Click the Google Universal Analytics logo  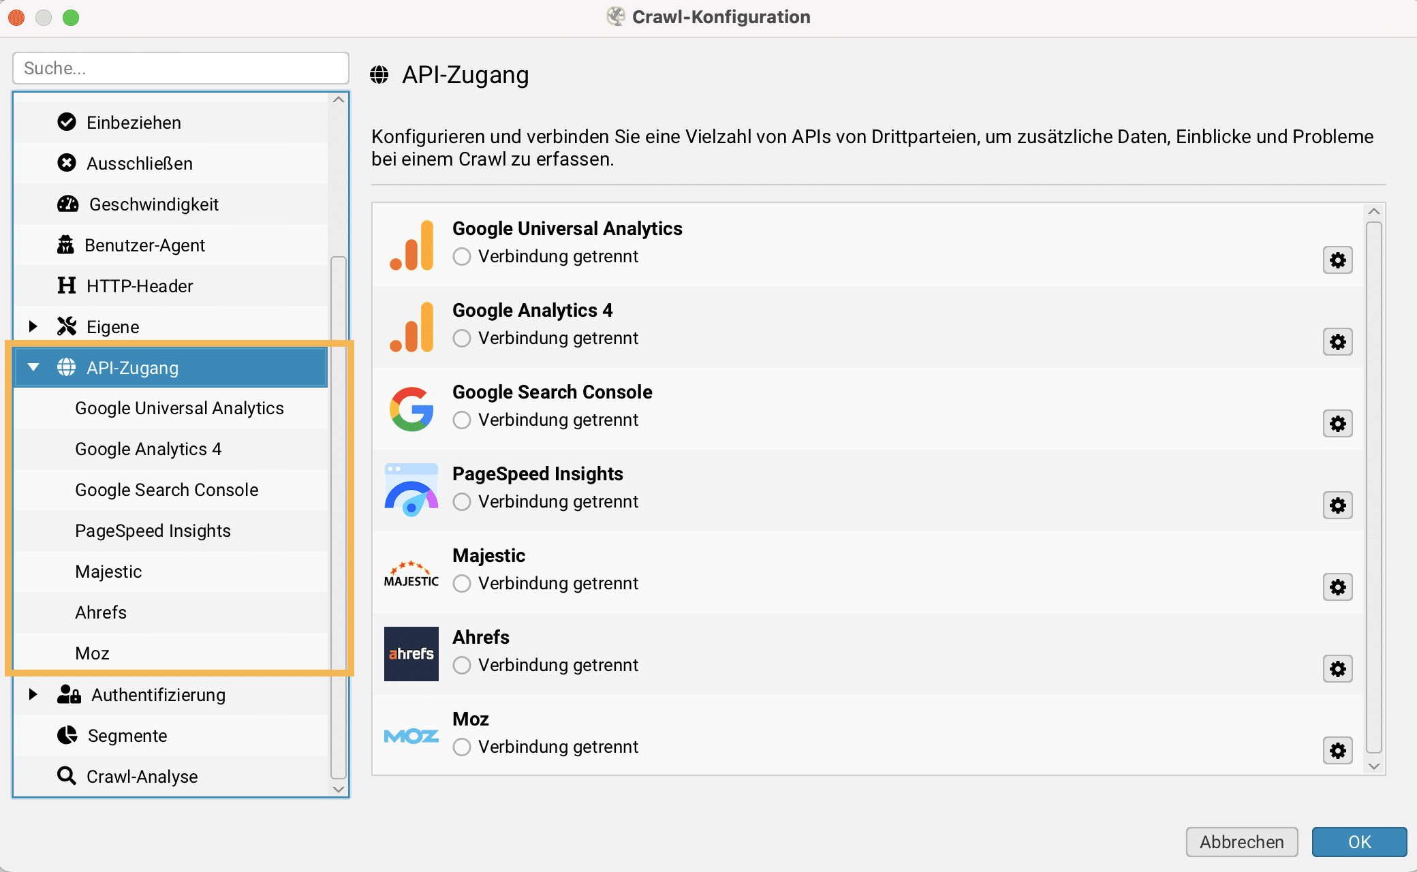coord(411,245)
